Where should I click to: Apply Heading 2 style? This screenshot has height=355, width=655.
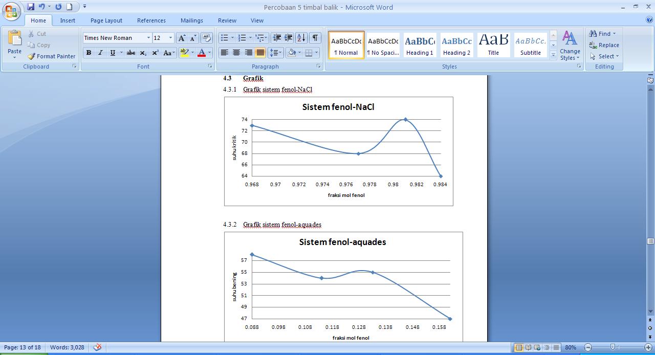(456, 45)
